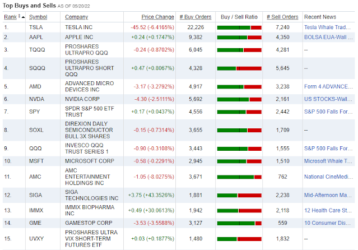358x250 pixels.
Task: Click the TSLA symbol cell
Action: pos(36,27)
